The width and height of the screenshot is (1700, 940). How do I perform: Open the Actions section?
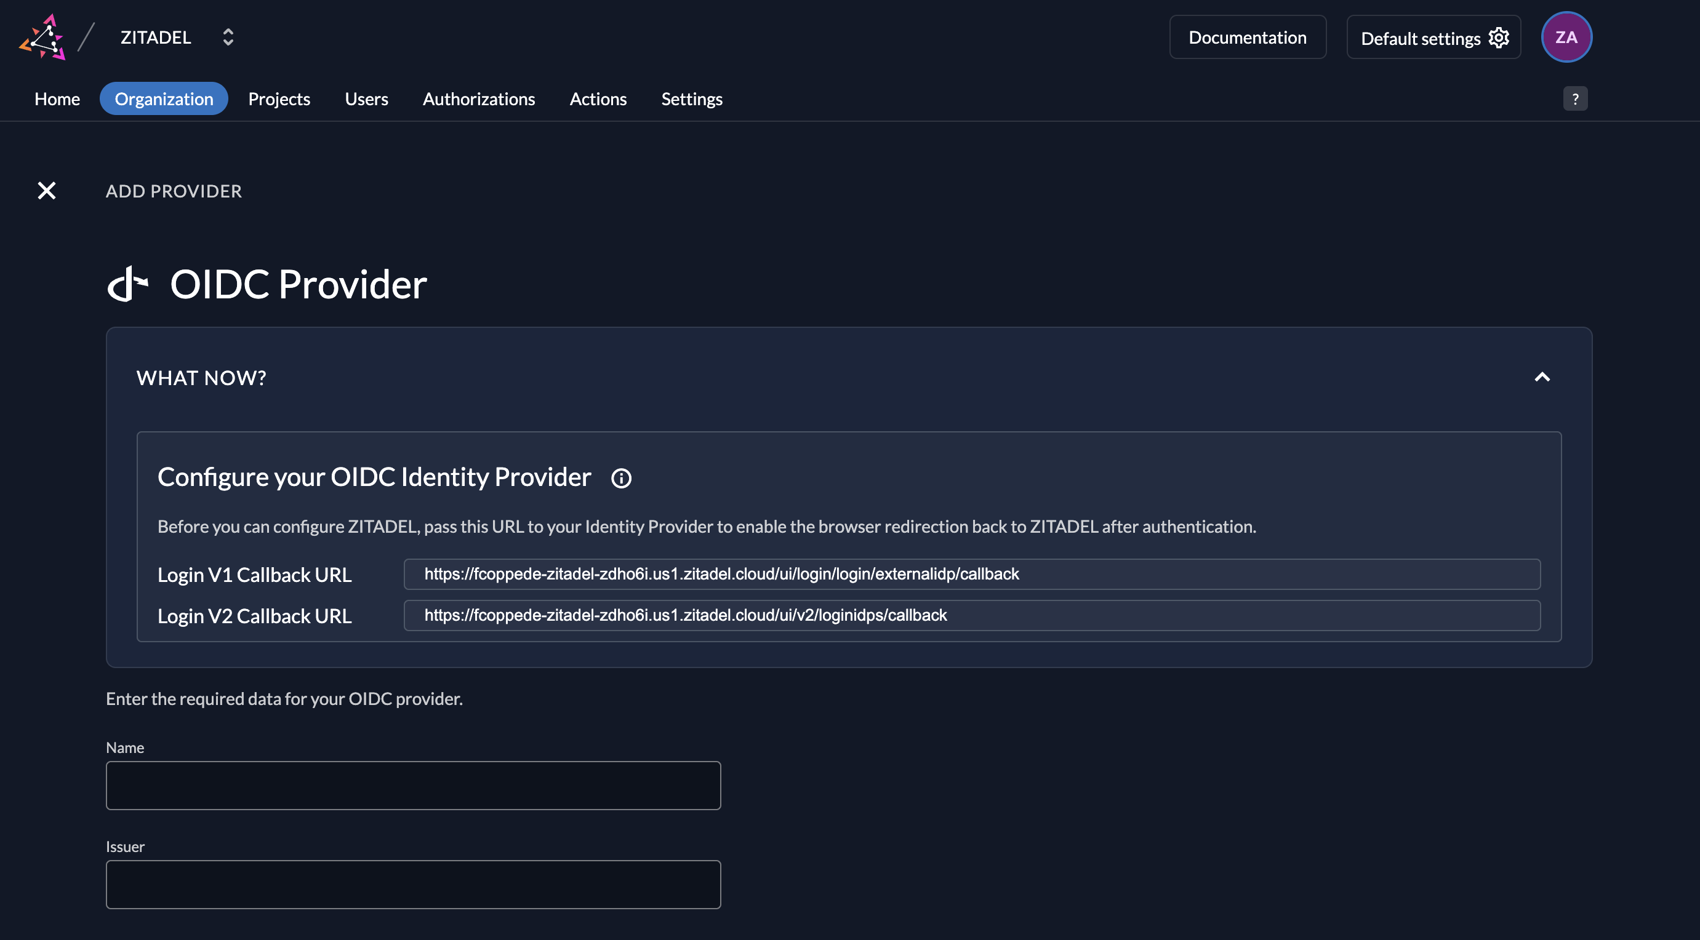coord(598,99)
